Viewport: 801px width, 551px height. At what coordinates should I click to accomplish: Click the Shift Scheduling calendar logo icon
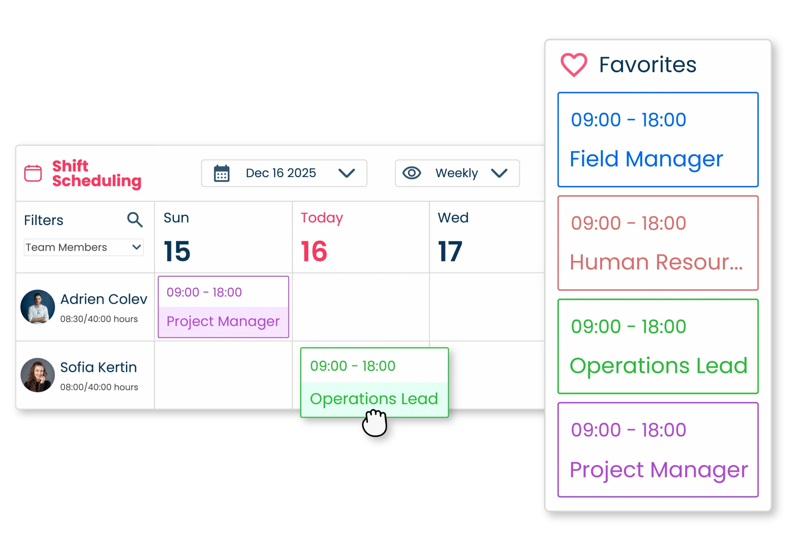coord(33,173)
